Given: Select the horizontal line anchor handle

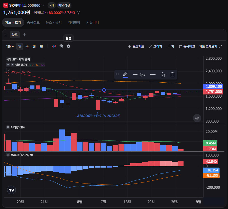Looking at the screenshot, I should point(104,90).
